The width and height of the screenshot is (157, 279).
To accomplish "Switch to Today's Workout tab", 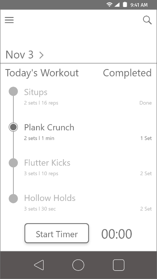I will click(x=42, y=73).
